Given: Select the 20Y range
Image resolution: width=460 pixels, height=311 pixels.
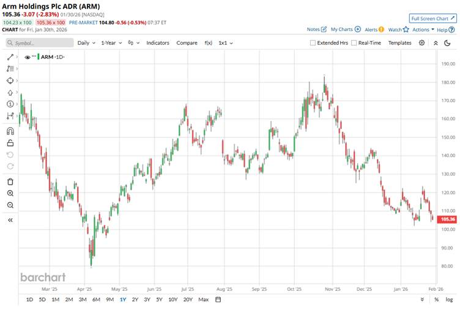Looking at the screenshot, I should [x=188, y=299].
